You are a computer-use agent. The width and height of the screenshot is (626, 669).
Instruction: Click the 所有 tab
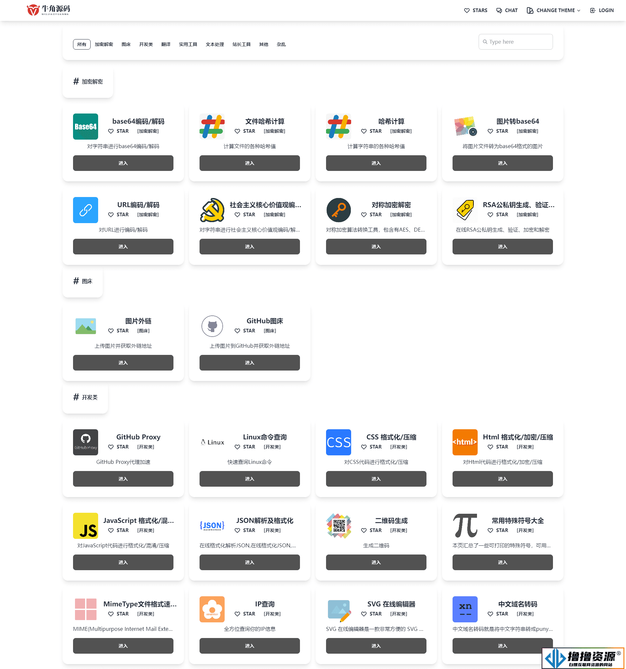(x=81, y=44)
